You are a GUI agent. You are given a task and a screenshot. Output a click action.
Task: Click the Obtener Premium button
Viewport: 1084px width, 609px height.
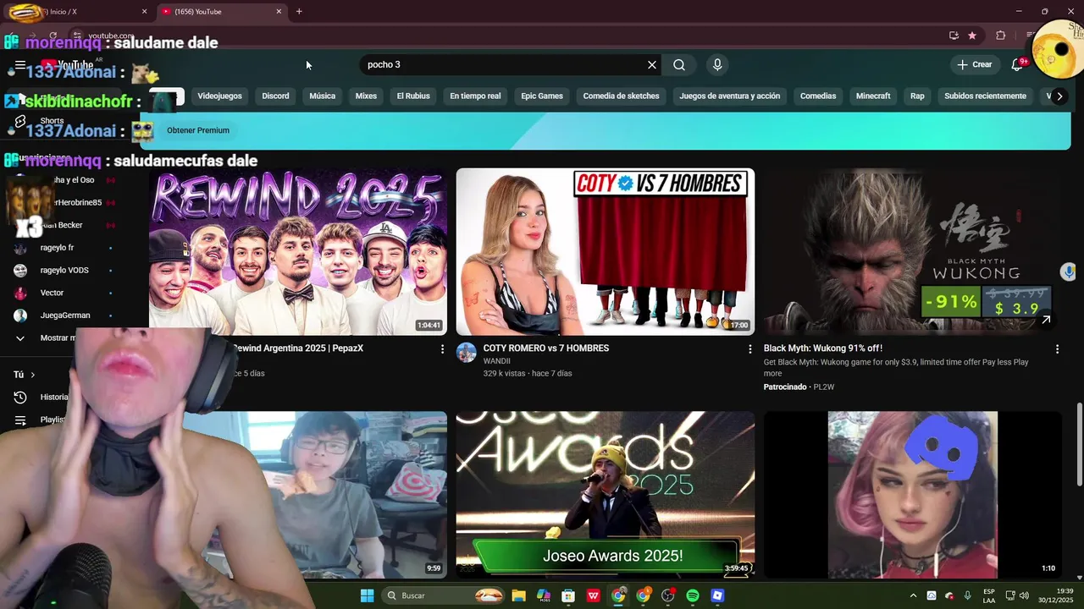point(198,130)
